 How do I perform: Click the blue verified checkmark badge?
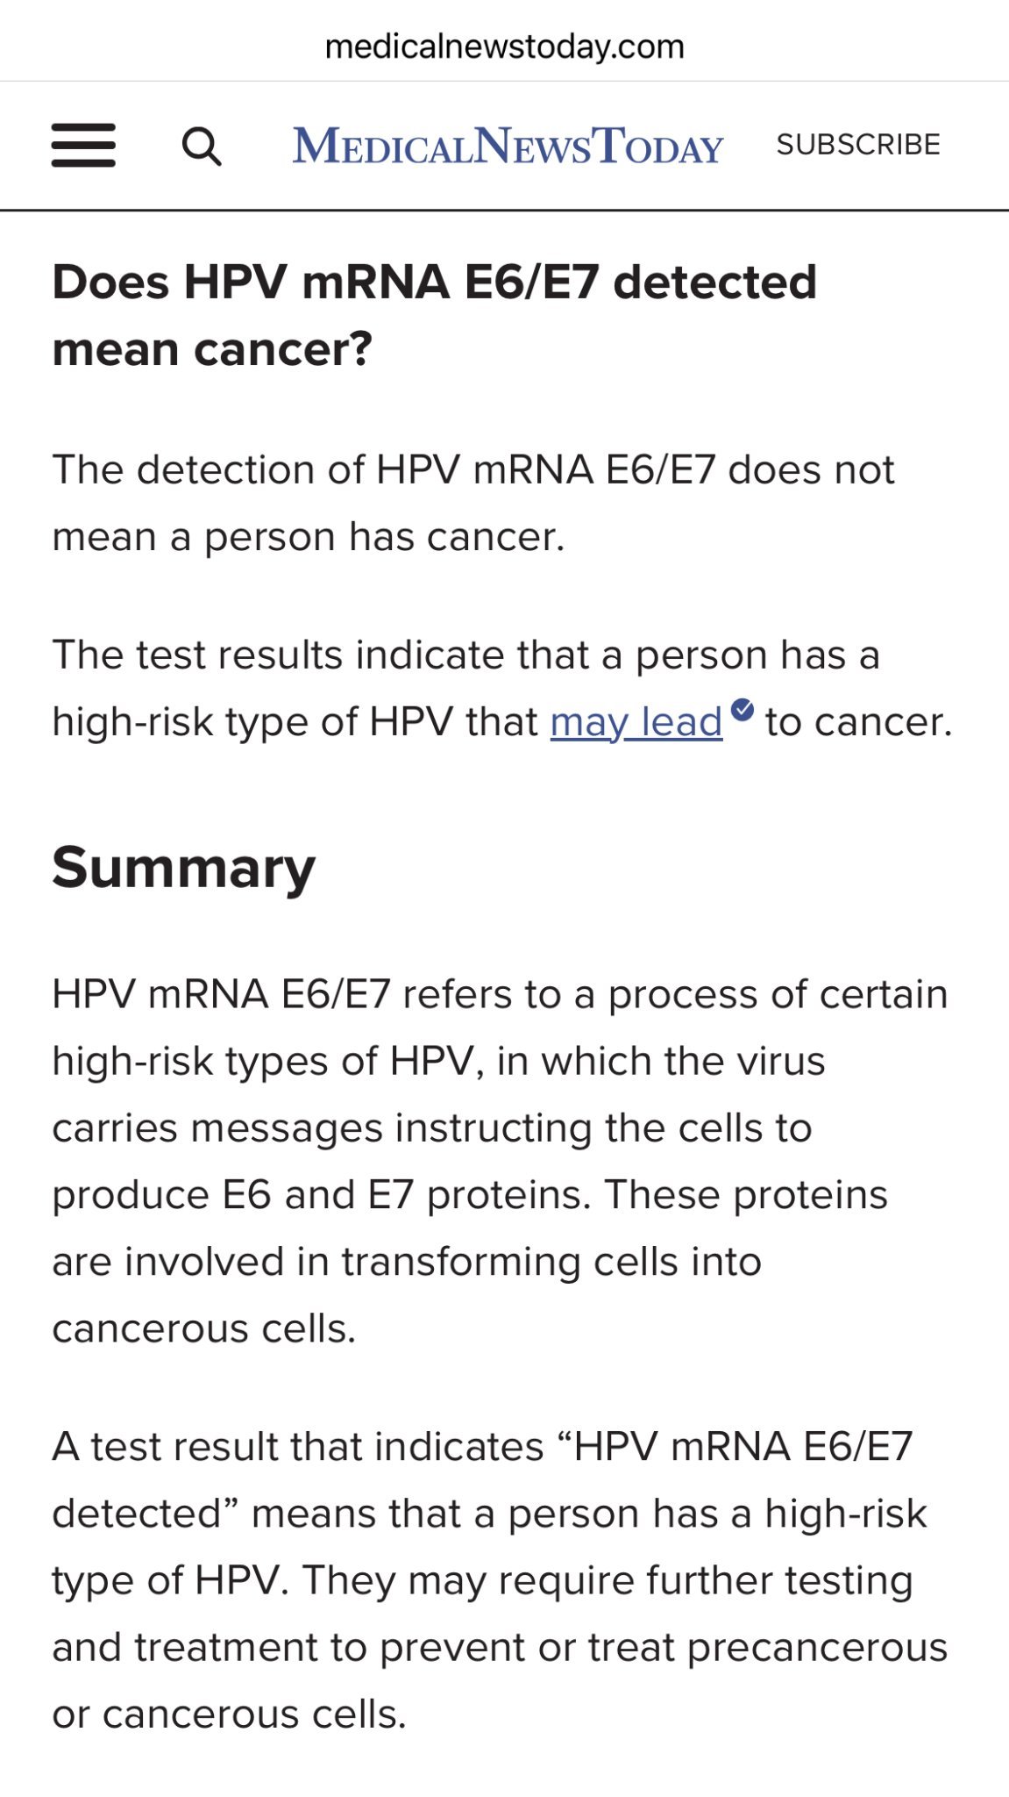(x=742, y=709)
